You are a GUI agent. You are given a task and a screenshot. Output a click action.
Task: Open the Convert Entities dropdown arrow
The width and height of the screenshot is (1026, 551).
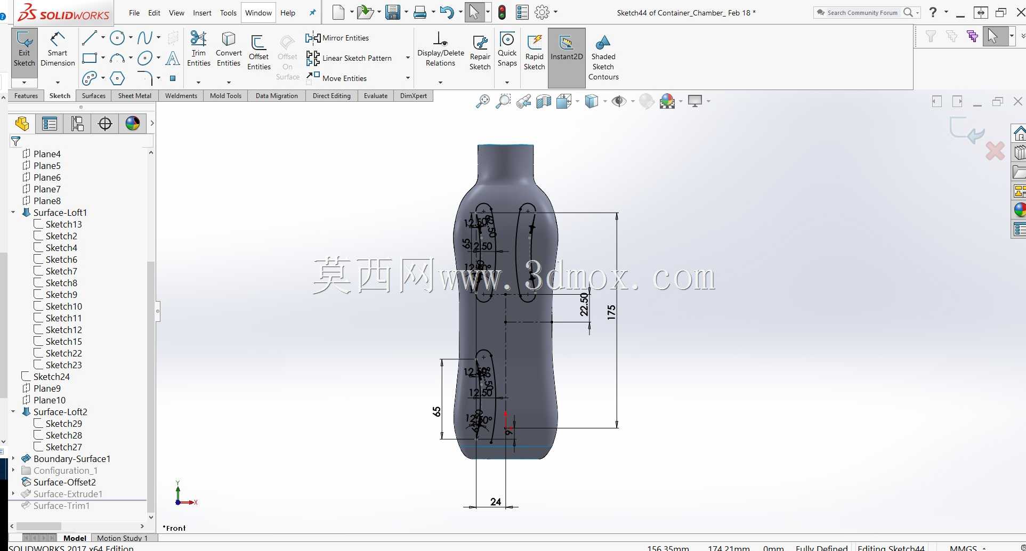tap(229, 82)
